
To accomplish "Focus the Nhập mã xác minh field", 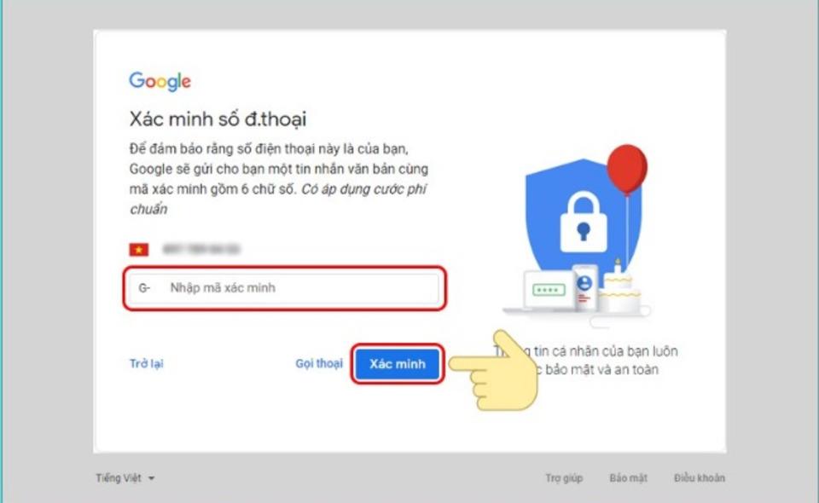I will (x=285, y=288).
